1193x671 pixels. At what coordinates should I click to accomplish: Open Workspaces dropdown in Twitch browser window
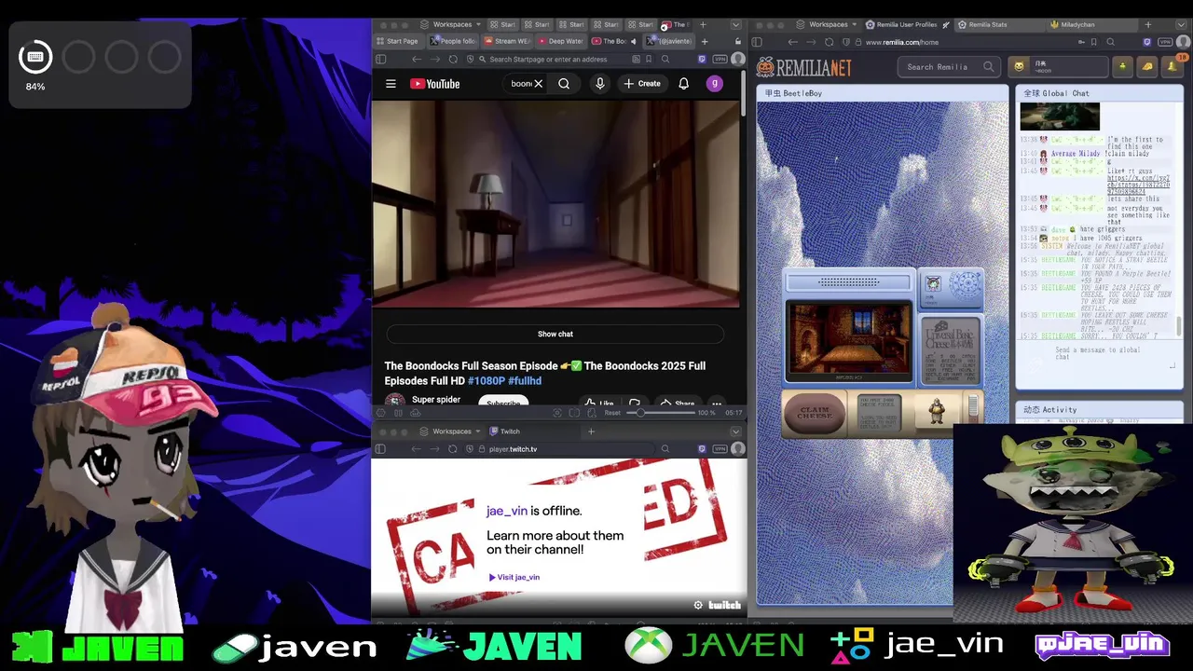tap(452, 431)
